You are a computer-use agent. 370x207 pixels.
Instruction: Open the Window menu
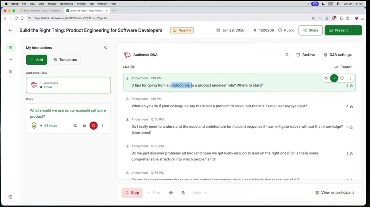(102, 4)
